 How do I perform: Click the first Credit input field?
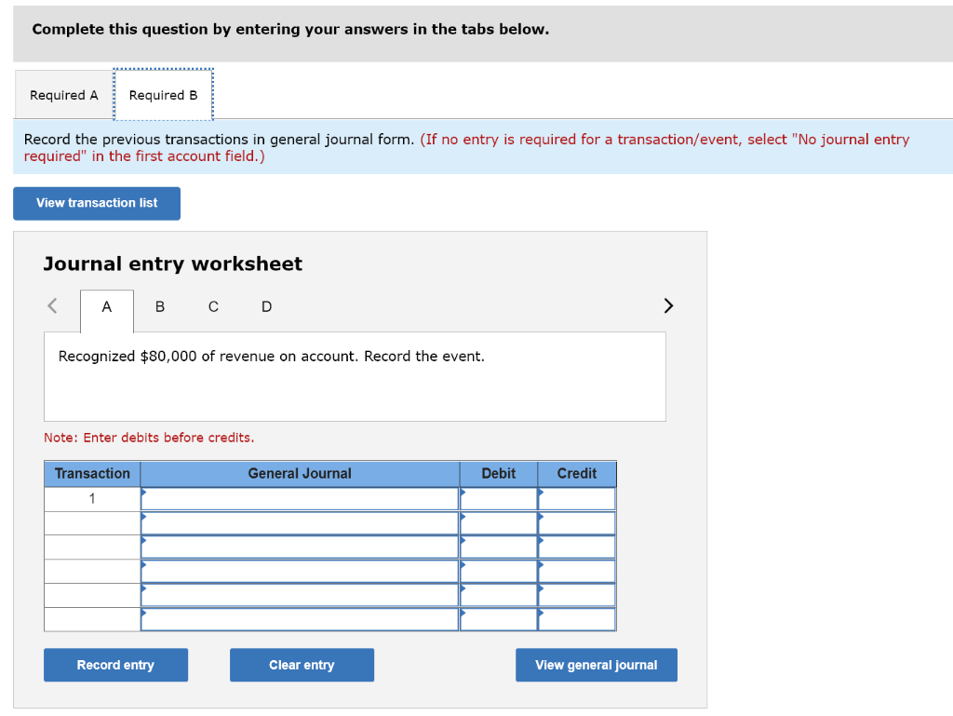[x=576, y=498]
